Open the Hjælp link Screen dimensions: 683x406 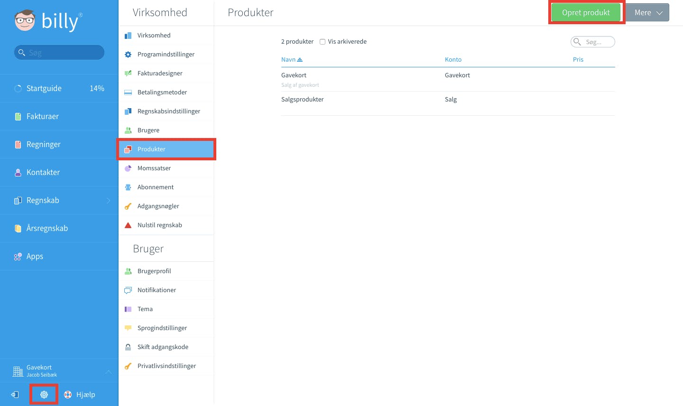[85, 395]
